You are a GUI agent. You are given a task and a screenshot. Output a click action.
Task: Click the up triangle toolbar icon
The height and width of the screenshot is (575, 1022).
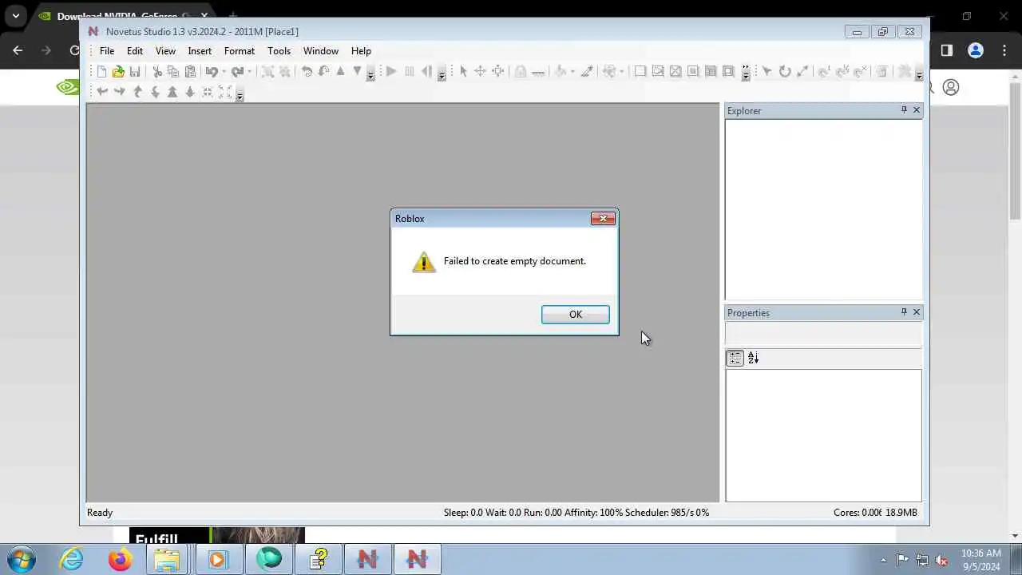click(x=340, y=72)
